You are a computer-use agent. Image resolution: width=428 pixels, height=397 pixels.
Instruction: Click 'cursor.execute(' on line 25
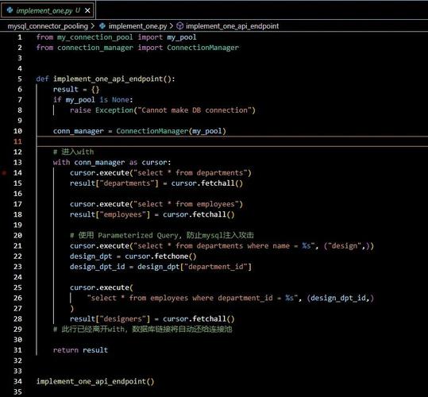[102, 287]
